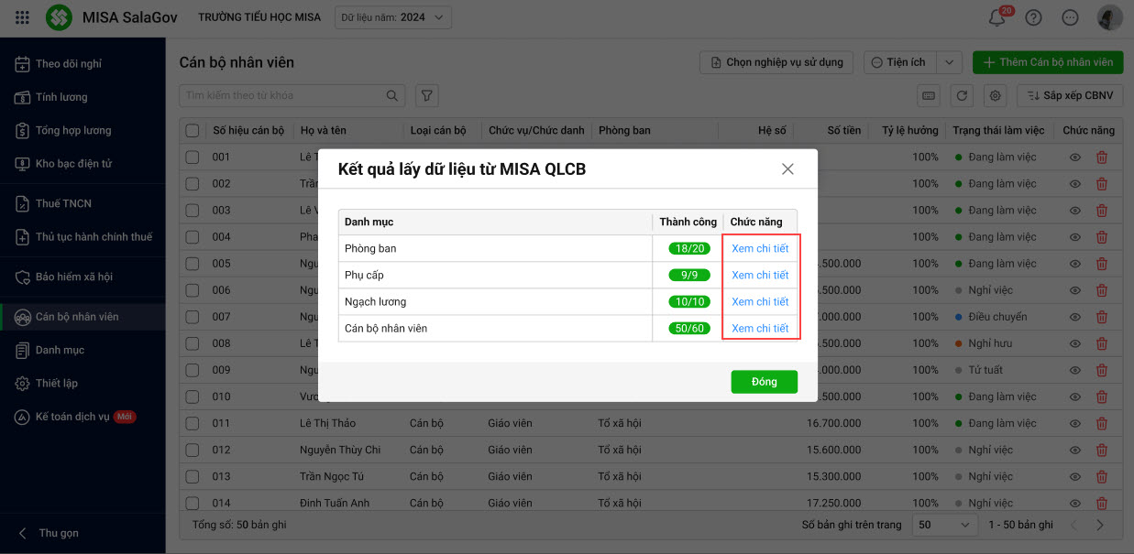Click Xem chi tiết for Cán bộ nhân viên
The image size is (1134, 554).
pyautogui.click(x=760, y=328)
